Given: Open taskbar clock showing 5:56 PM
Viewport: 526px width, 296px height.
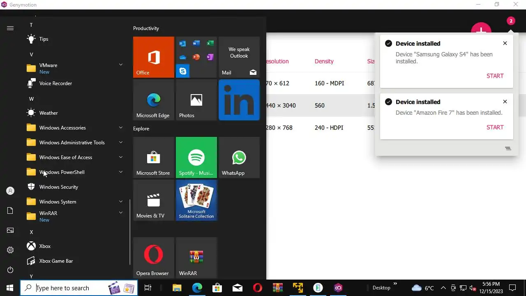Looking at the screenshot, I should pyautogui.click(x=491, y=287).
